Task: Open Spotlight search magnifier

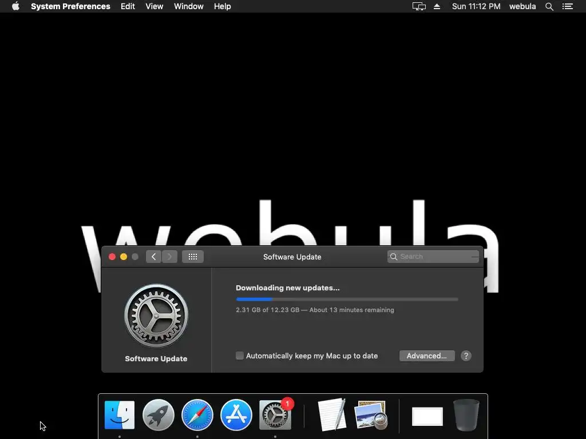Action: tap(549, 6)
